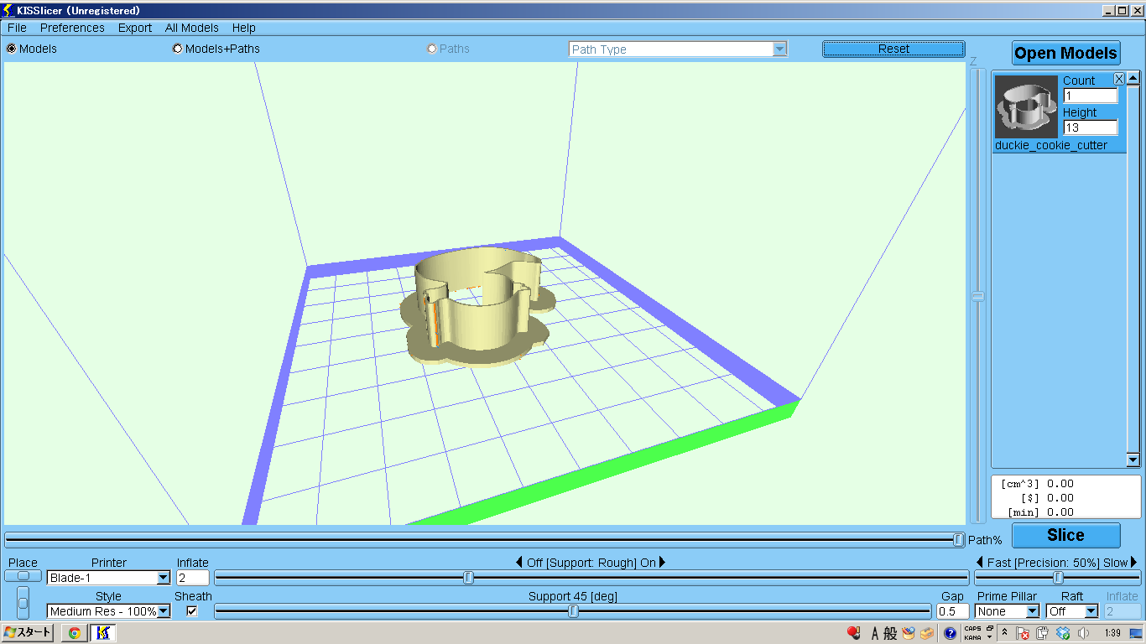
Task: Open the Raft dropdown
Action: [x=1091, y=611]
